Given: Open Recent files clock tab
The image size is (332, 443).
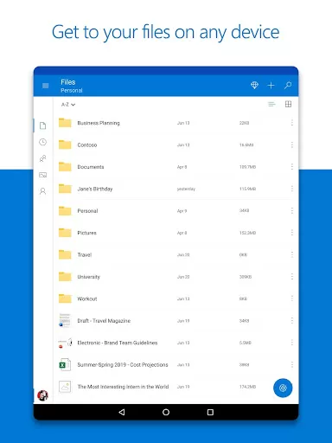Looking at the screenshot, I should [x=43, y=142].
